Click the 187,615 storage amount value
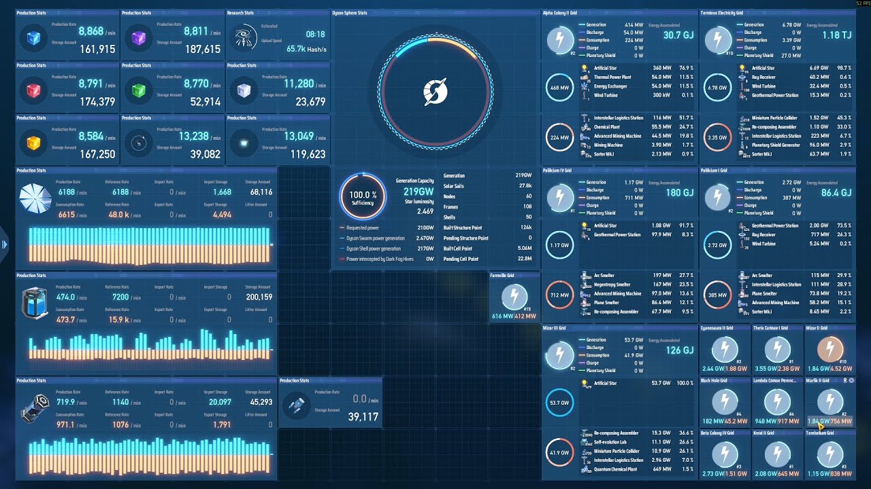 click(203, 50)
